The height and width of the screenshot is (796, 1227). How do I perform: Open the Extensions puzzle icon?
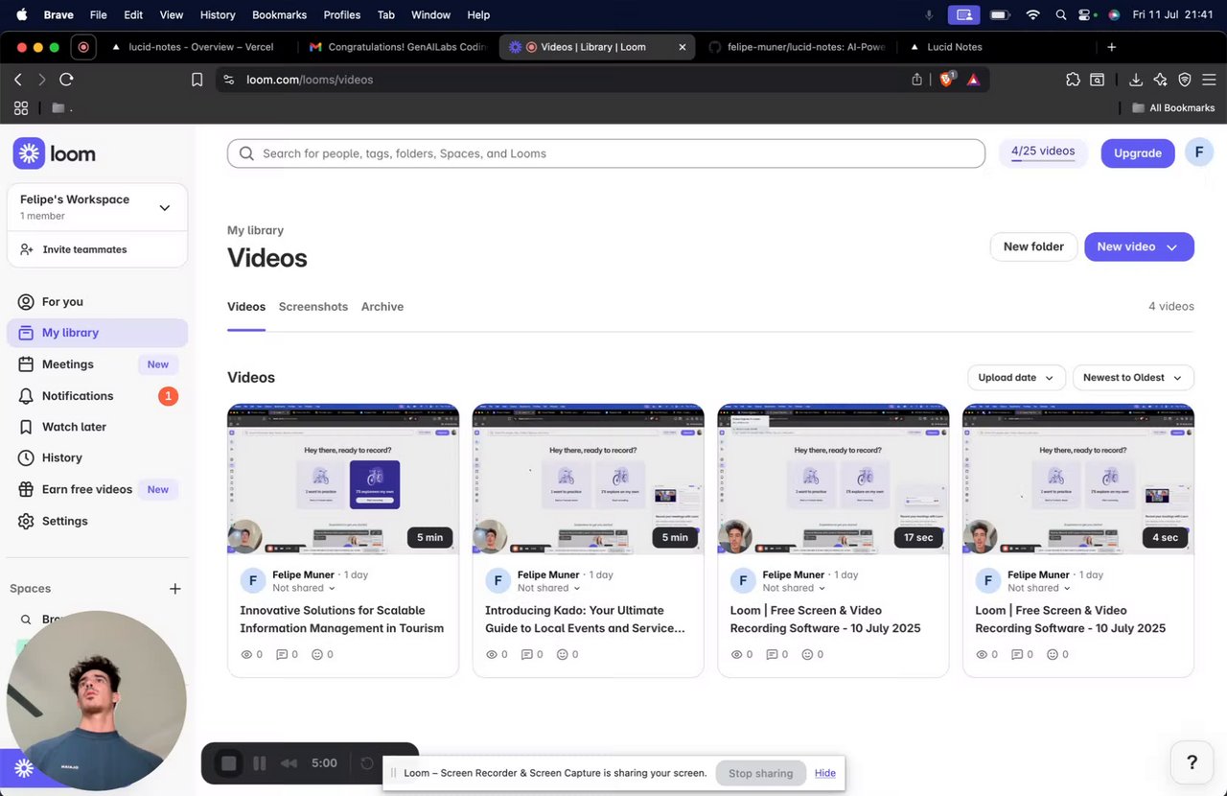[1073, 80]
